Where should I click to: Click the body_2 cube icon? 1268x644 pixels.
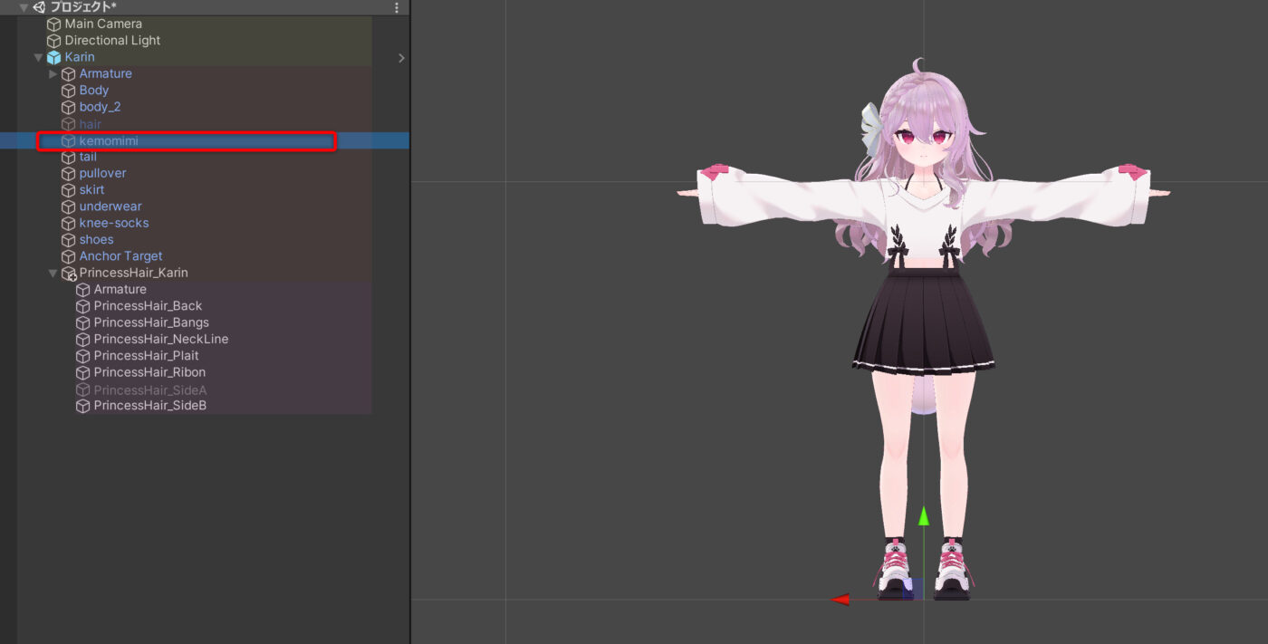click(x=69, y=107)
